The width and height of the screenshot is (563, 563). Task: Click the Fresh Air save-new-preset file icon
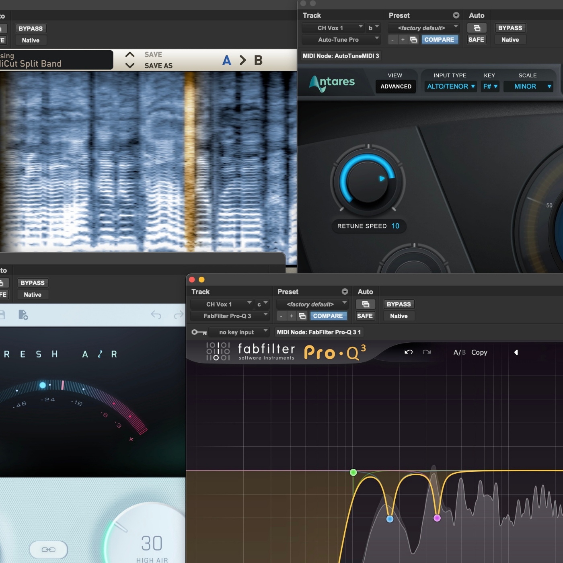[23, 315]
